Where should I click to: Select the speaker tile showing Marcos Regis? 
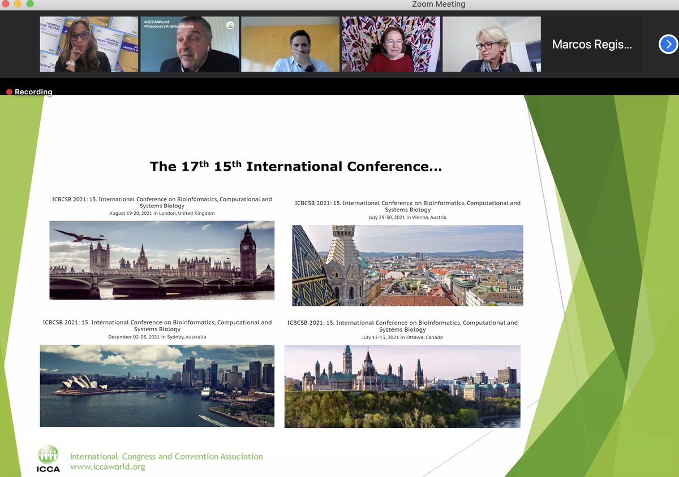pyautogui.click(x=592, y=44)
